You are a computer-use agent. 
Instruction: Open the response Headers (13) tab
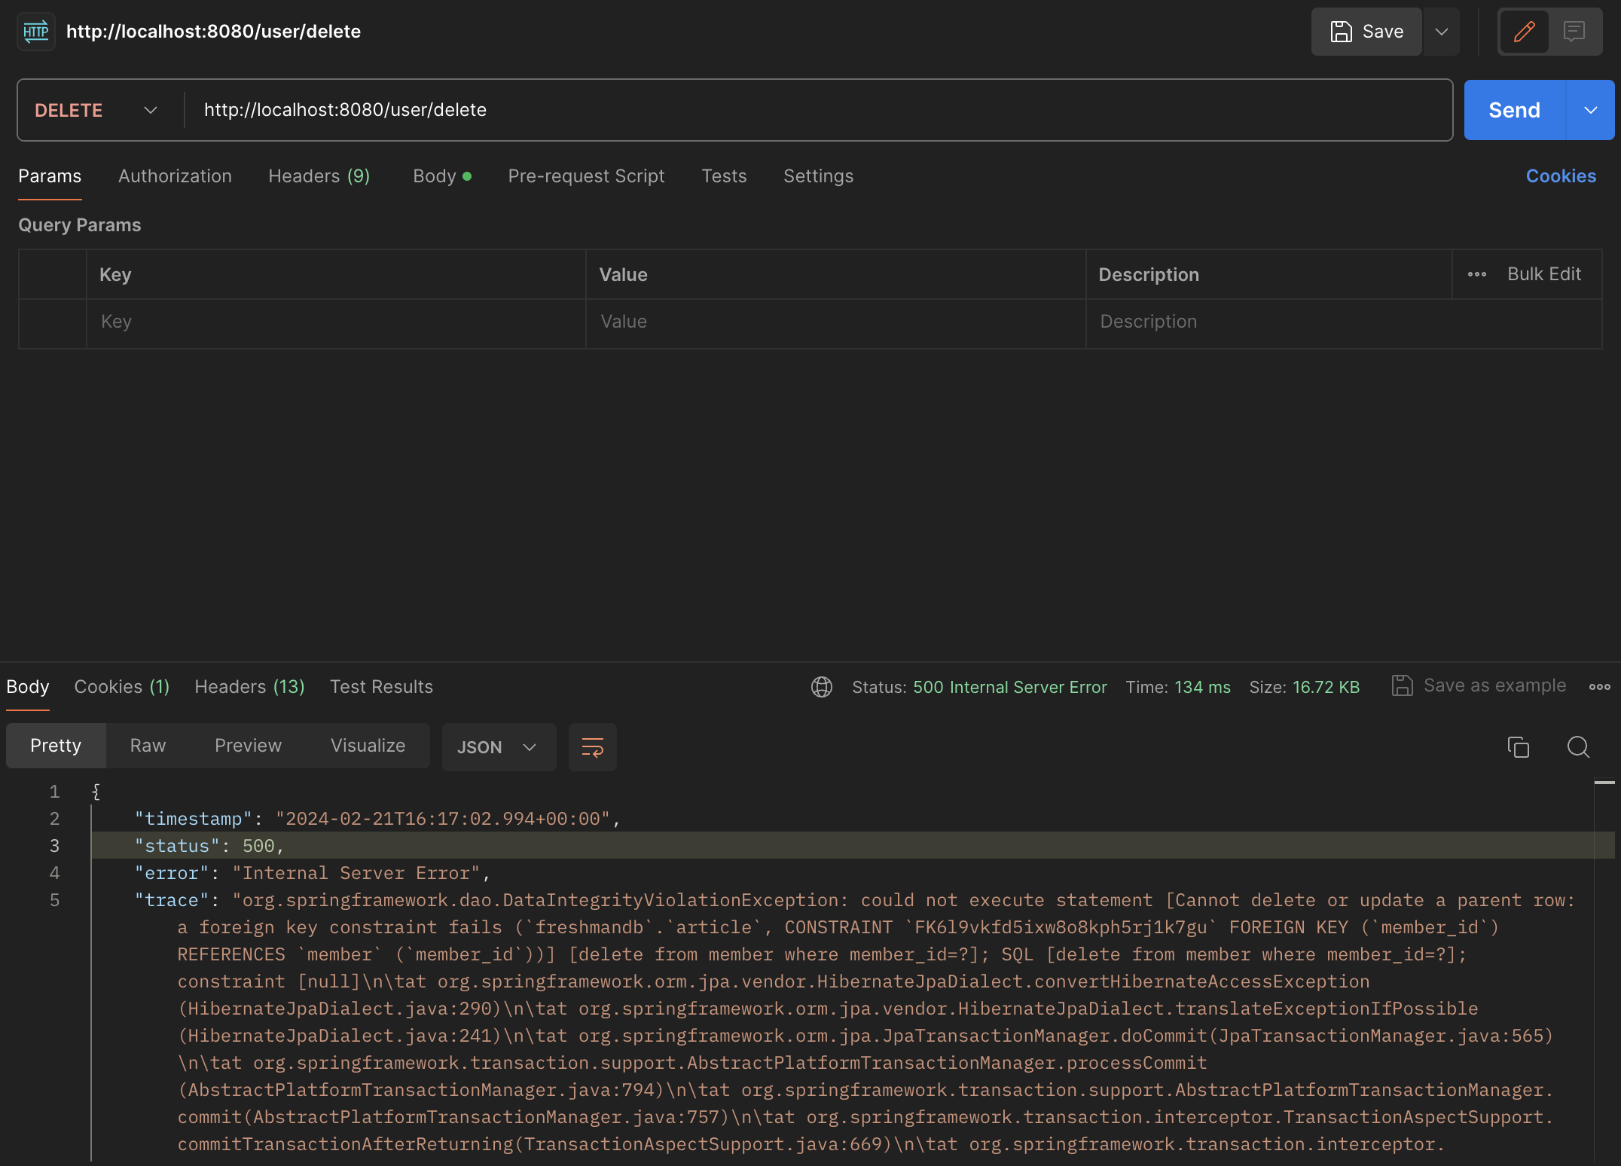pos(249,687)
